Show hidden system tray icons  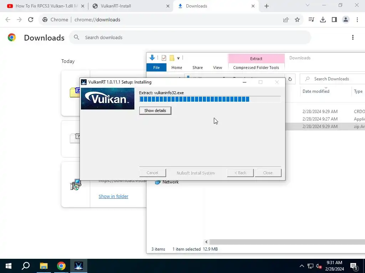tap(302, 266)
